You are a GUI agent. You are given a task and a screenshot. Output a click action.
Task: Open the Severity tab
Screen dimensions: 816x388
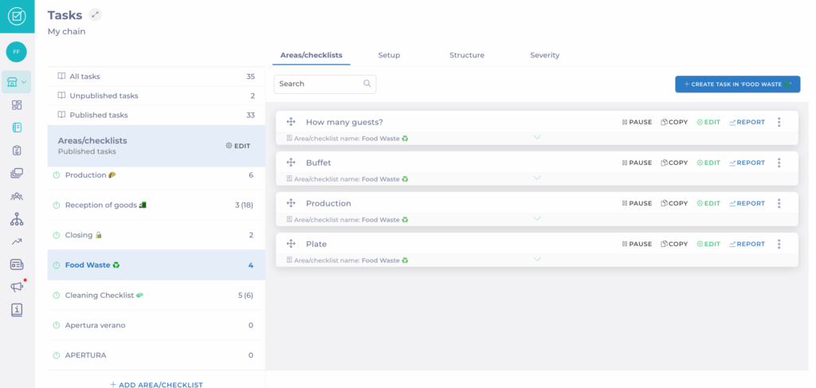click(544, 55)
